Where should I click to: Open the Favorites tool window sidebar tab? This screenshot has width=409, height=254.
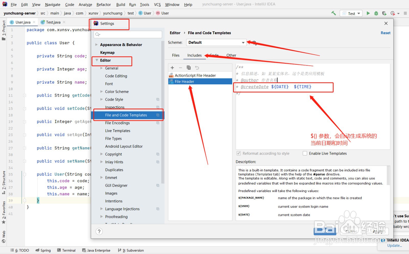click(x=4, y=213)
